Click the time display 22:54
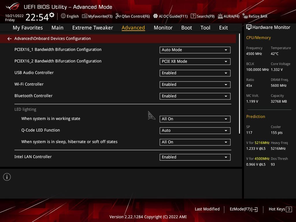This screenshot has width=296, height=222. pyautogui.click(x=37, y=17)
